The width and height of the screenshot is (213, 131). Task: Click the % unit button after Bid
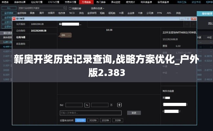87,105
